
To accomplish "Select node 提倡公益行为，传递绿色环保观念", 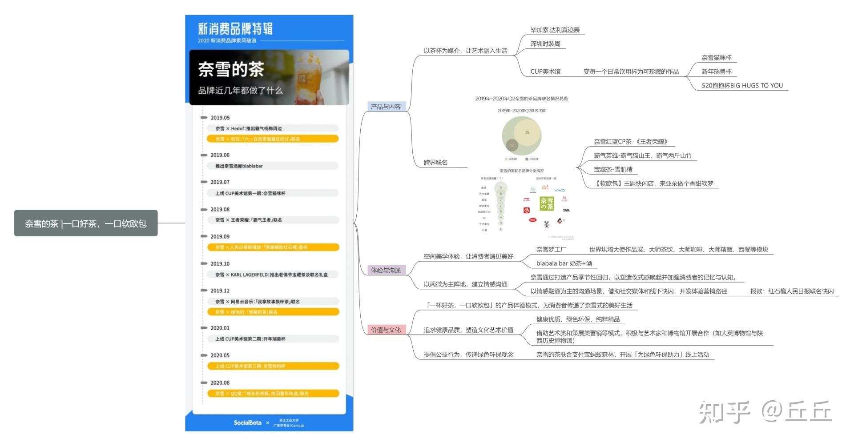I will (468, 354).
